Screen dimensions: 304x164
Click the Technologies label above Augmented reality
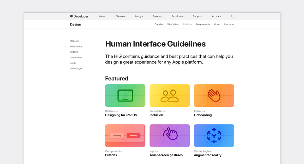coord(202,151)
